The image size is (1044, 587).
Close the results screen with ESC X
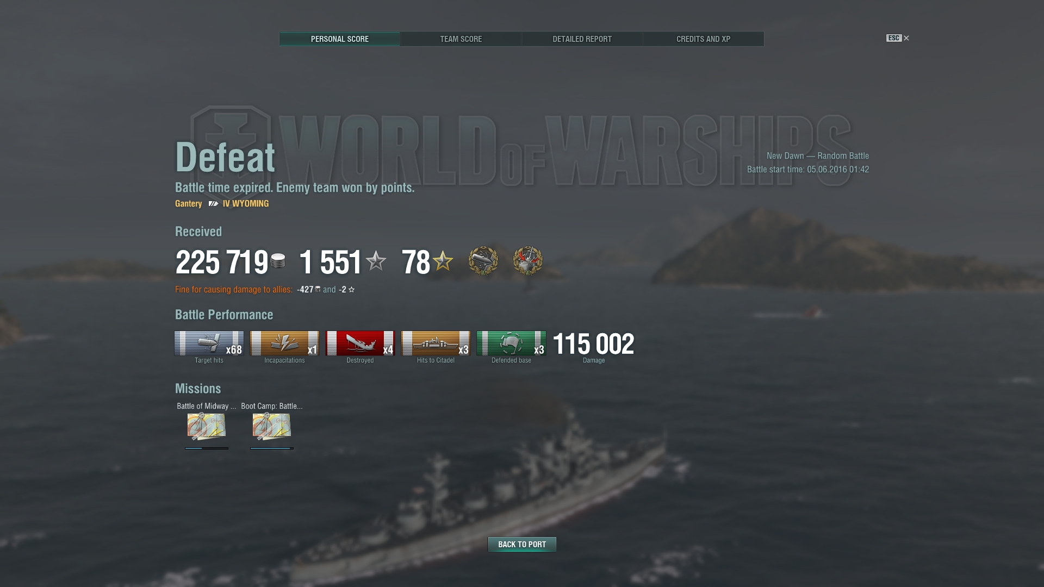coord(898,38)
